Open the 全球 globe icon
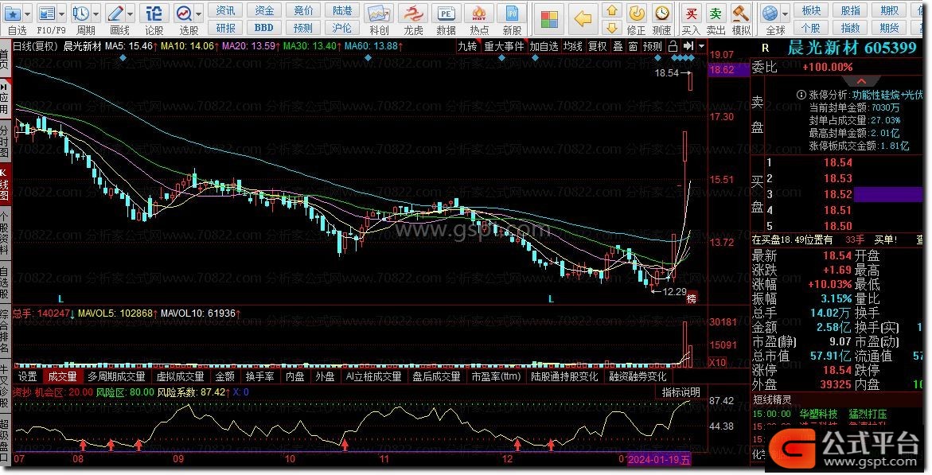Screen dimensions: 932x475 (x=770, y=13)
